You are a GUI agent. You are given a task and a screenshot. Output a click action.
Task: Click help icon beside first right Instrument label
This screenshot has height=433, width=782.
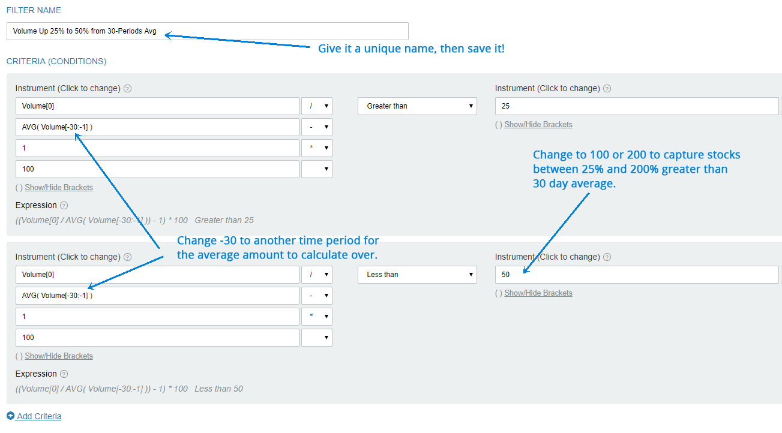(x=607, y=88)
